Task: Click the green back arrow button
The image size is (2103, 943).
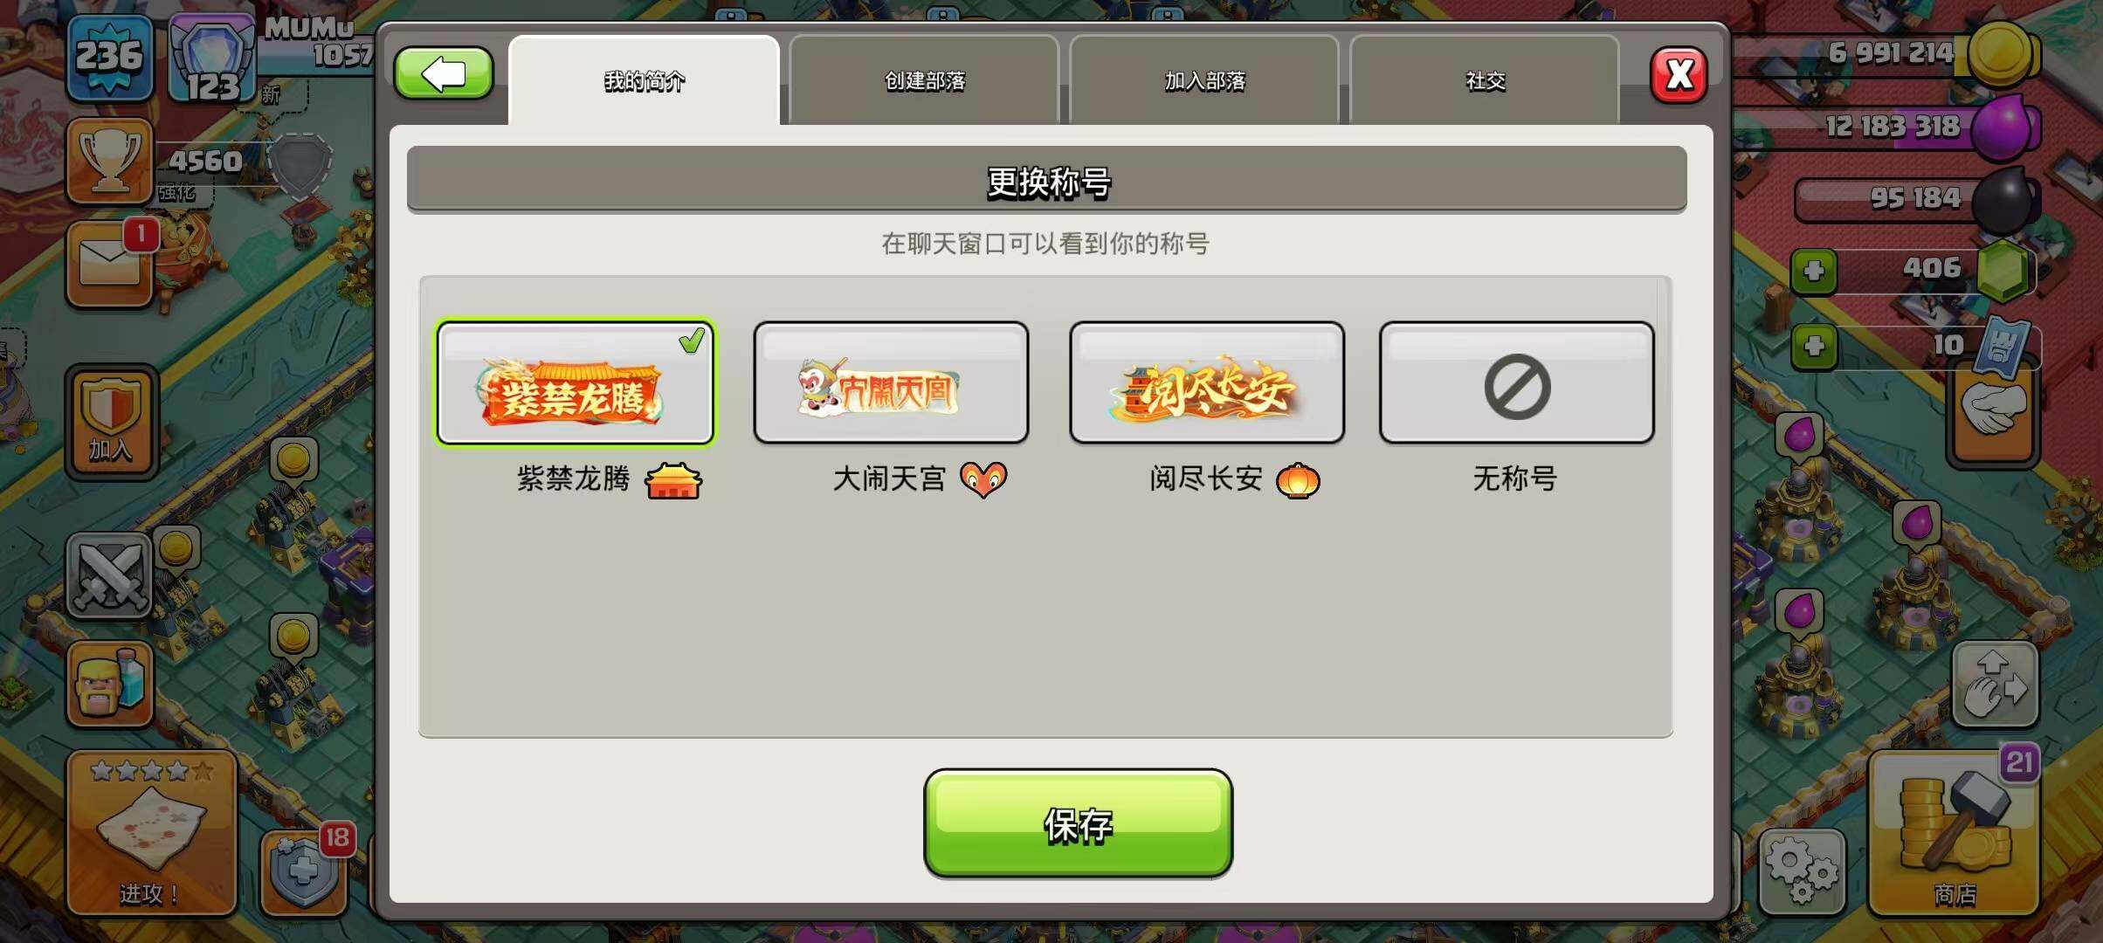Action: tap(444, 73)
